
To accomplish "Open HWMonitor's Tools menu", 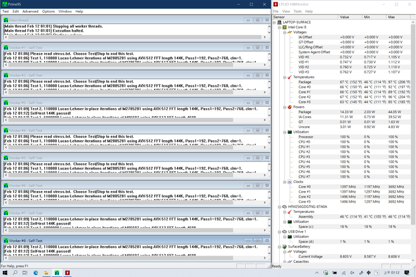I will tap(298, 12).
